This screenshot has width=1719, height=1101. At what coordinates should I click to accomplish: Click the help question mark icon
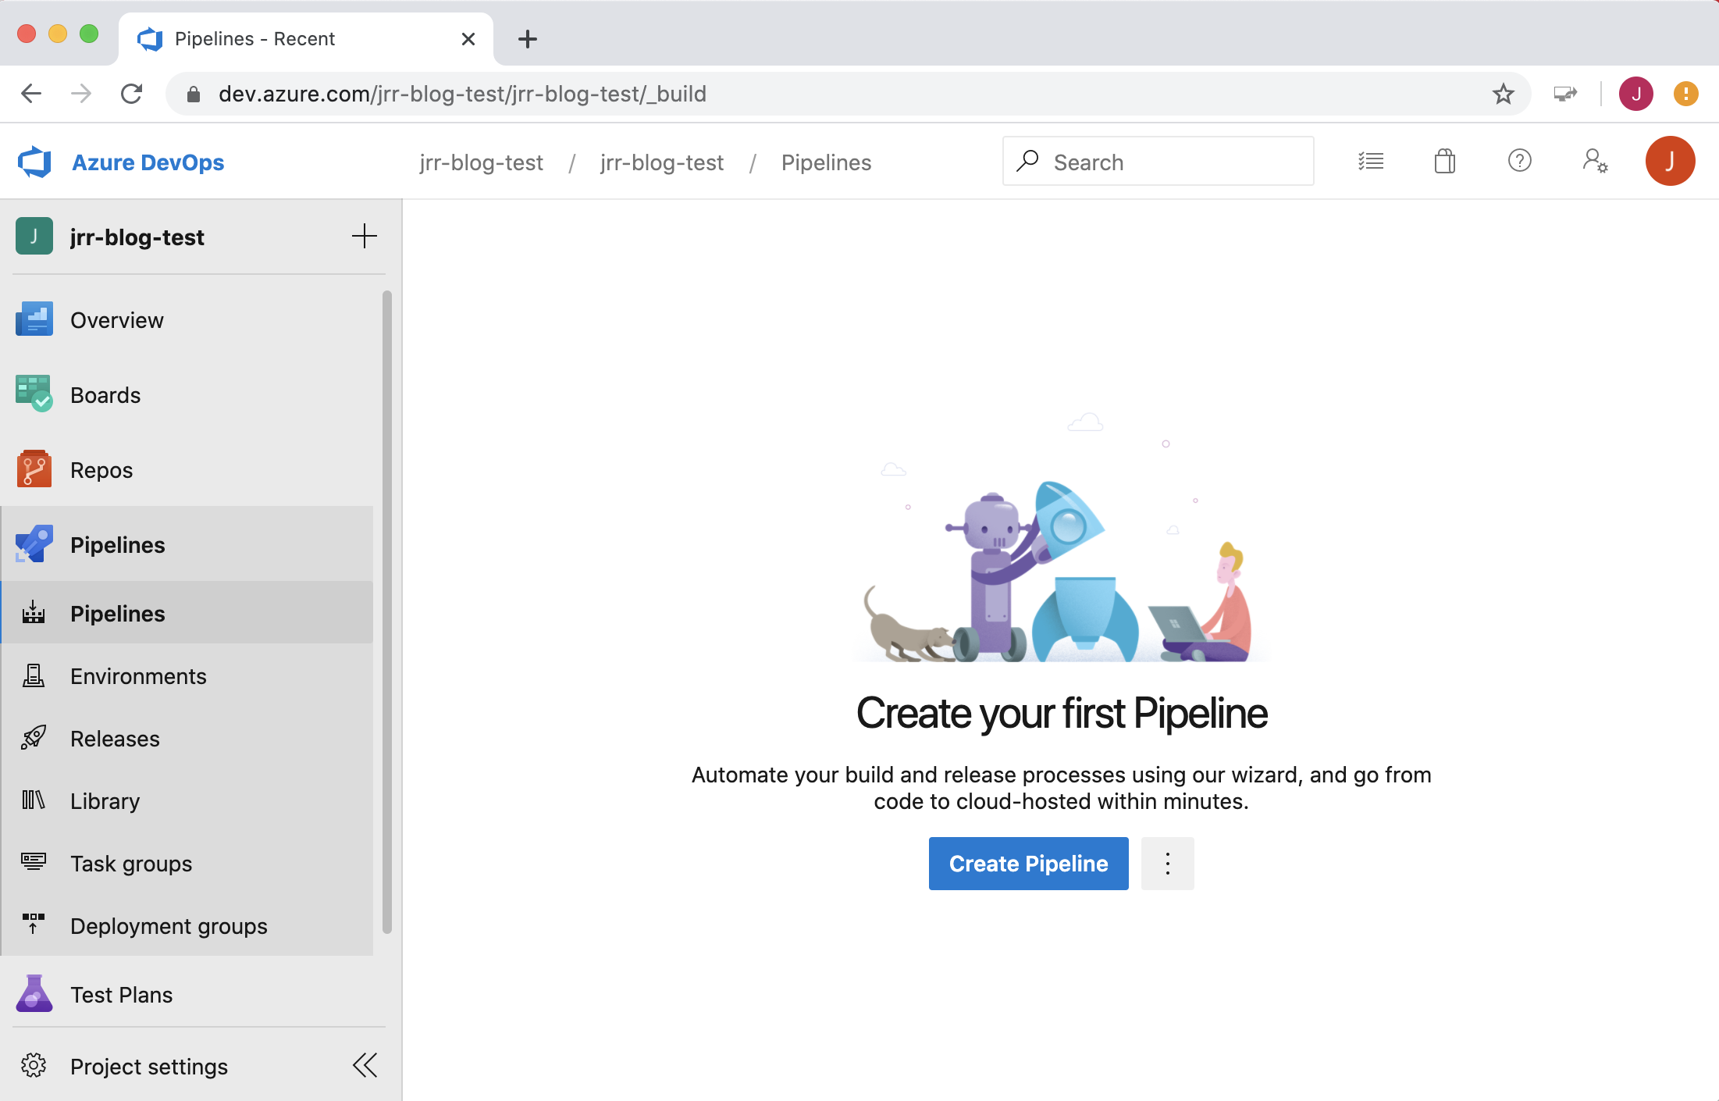coord(1519,162)
